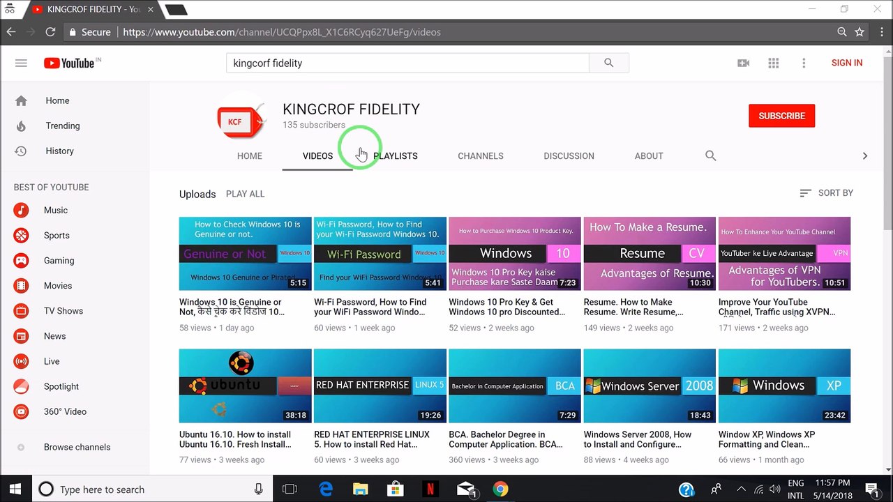Switch to the PLAYLISTS tab
The image size is (893, 502).
click(x=395, y=155)
